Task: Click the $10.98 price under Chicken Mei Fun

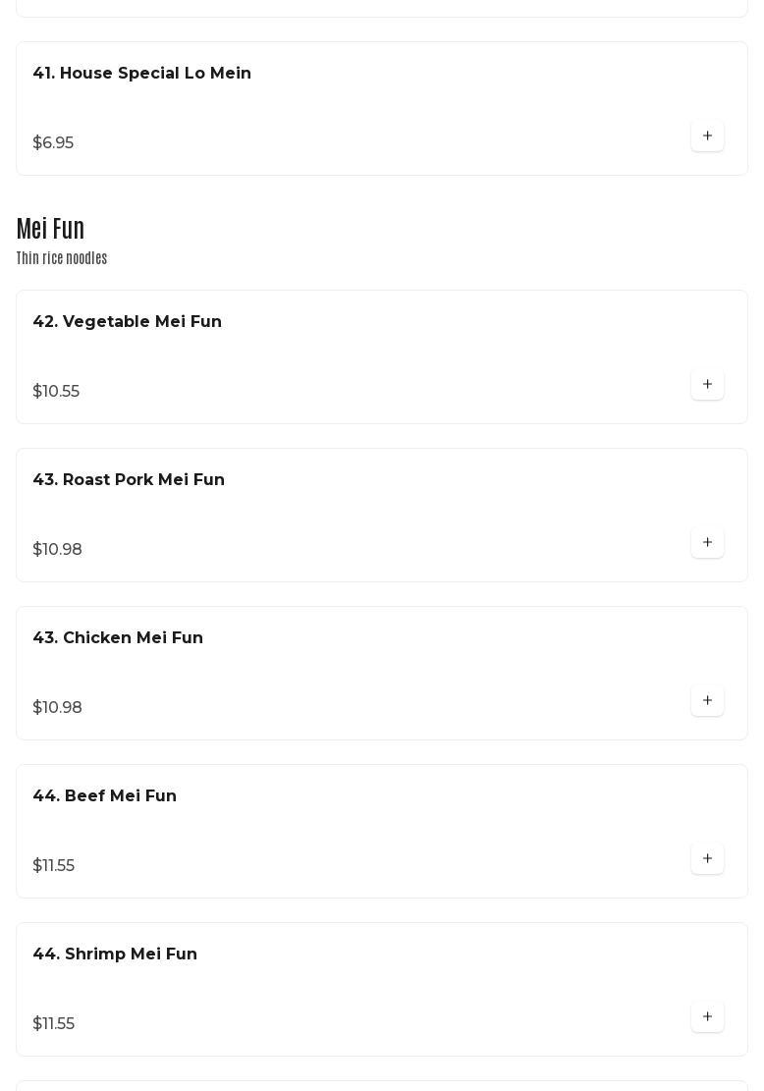Action: tap(57, 708)
